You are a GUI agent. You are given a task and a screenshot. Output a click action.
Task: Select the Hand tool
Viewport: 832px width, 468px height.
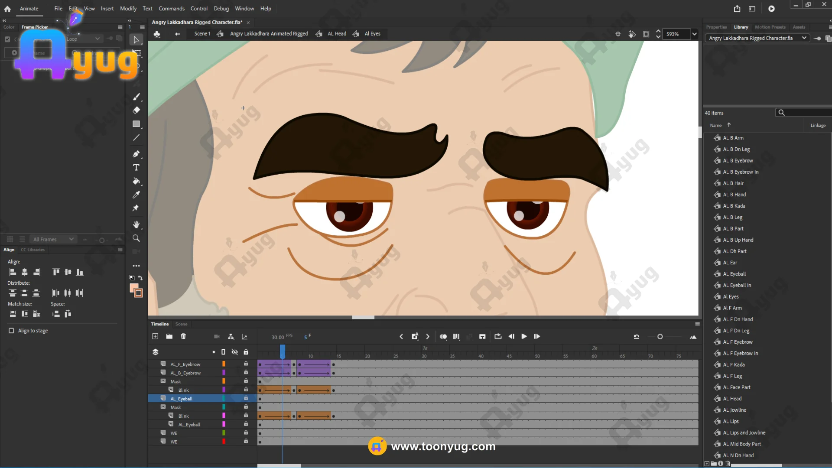coord(136,224)
